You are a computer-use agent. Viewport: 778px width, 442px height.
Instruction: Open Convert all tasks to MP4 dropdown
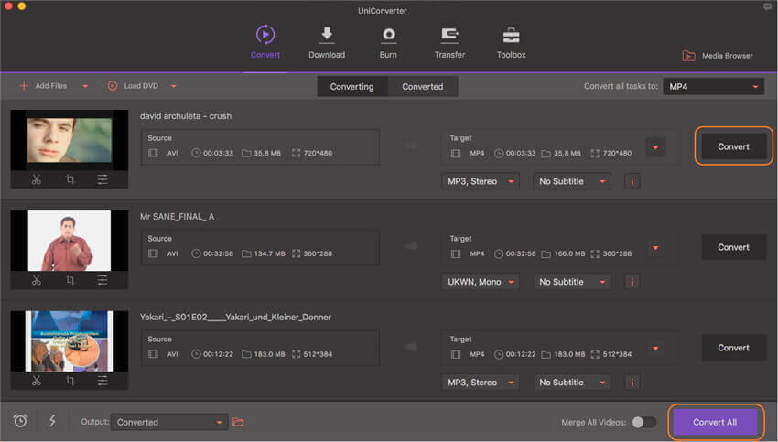coord(713,86)
